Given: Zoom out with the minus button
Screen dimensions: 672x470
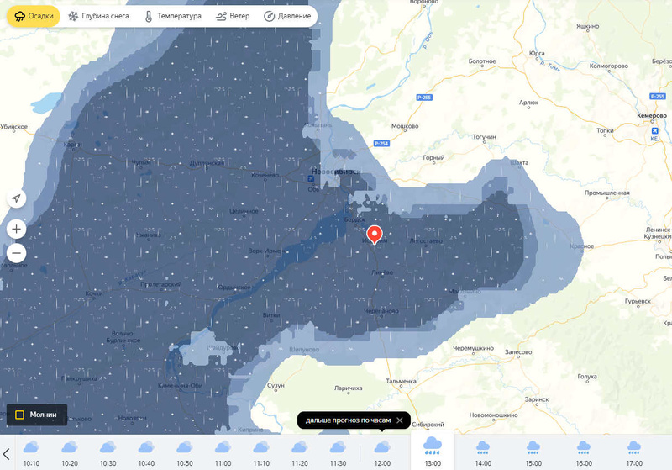Looking at the screenshot, I should coord(17,252).
